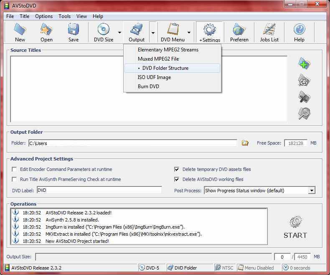The width and height of the screenshot is (330, 275).
Task: Collapse the Output dropdown arrow
Action: pyautogui.click(x=153, y=33)
